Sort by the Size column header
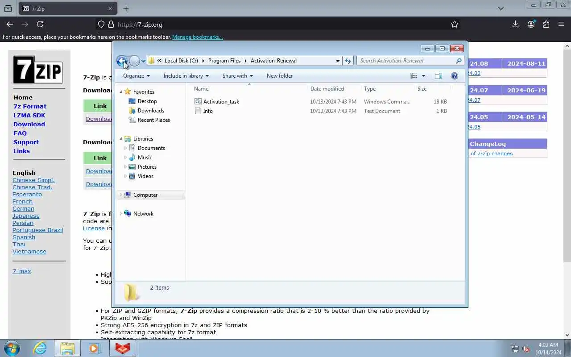The height and width of the screenshot is (357, 571). (x=422, y=89)
